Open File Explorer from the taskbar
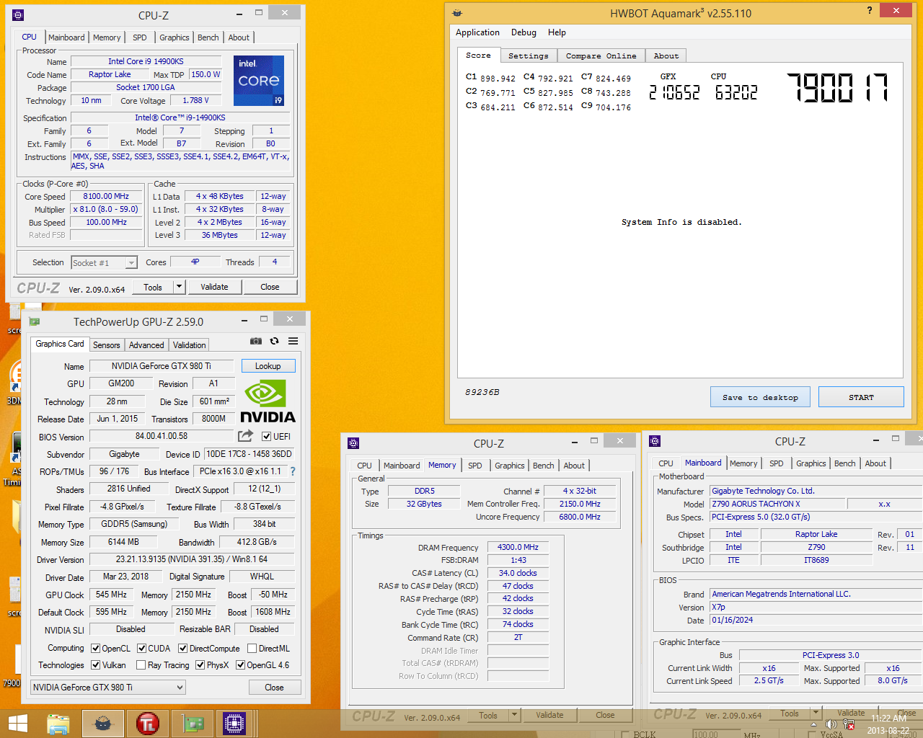Image resolution: width=923 pixels, height=738 pixels. 58,724
